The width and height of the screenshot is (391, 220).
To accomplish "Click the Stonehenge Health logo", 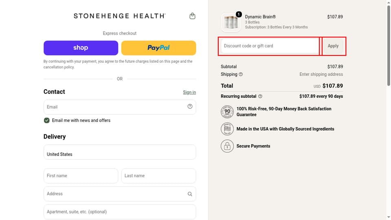I will click(x=120, y=16).
